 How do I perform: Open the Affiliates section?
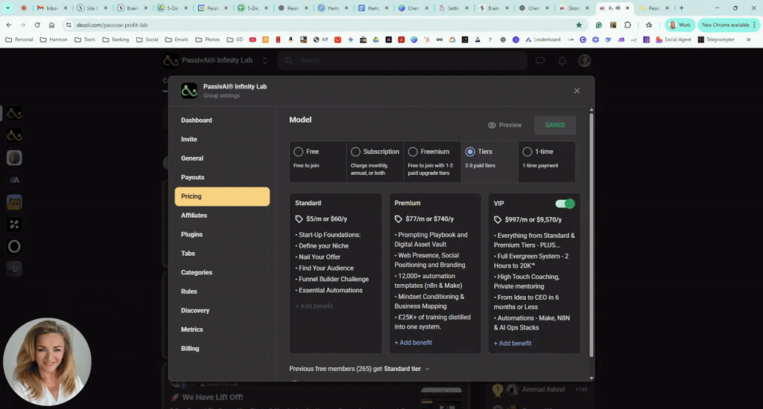(x=222, y=215)
